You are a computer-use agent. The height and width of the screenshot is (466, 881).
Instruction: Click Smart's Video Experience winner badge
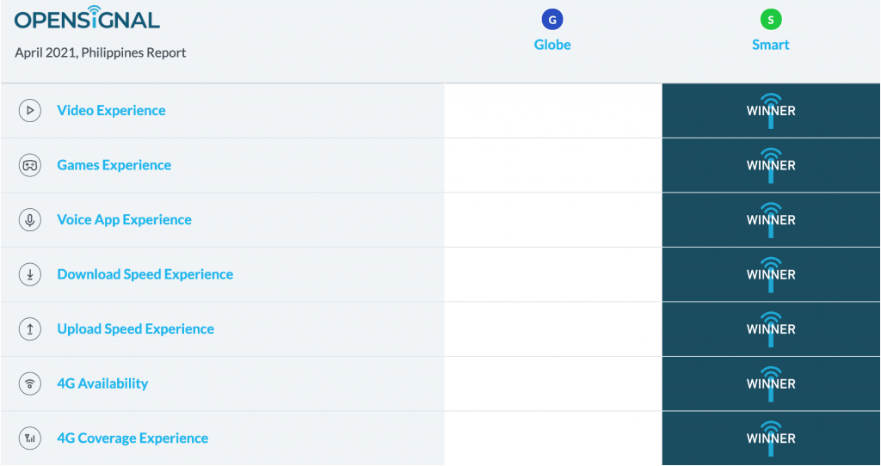(x=771, y=111)
